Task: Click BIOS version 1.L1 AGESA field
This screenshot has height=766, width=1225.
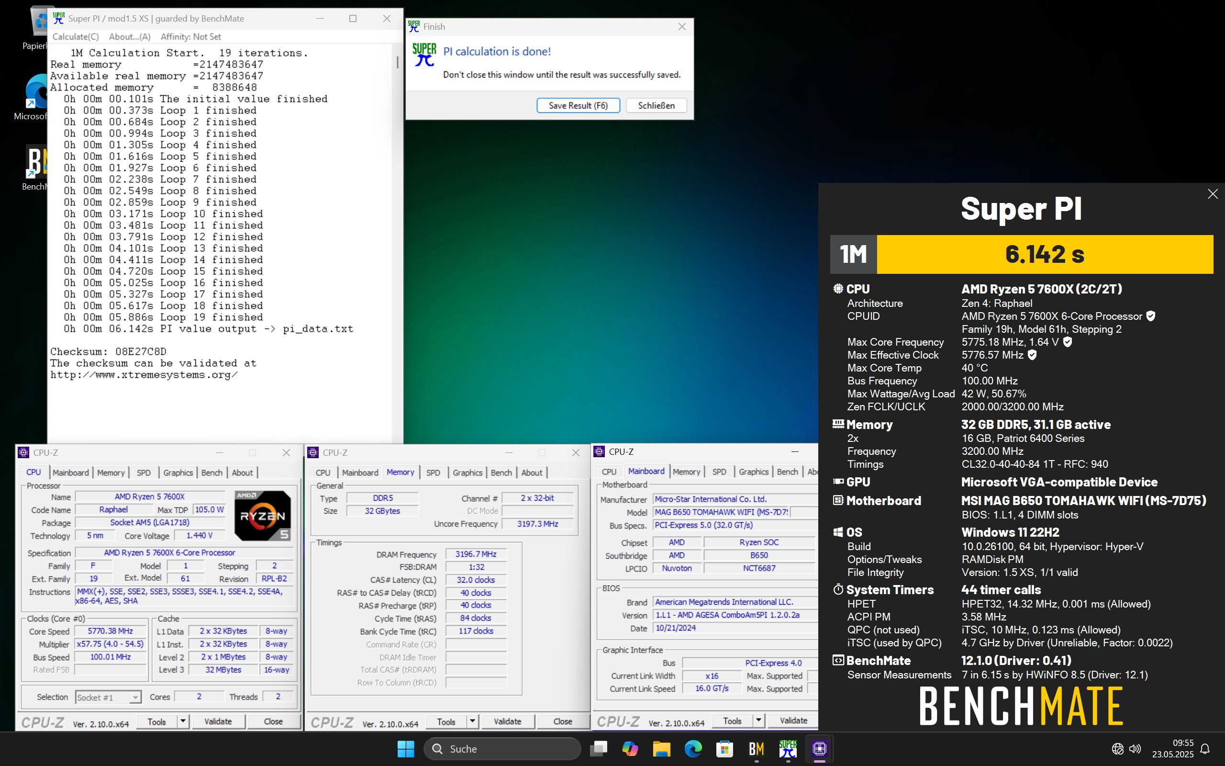Action: coord(734,615)
